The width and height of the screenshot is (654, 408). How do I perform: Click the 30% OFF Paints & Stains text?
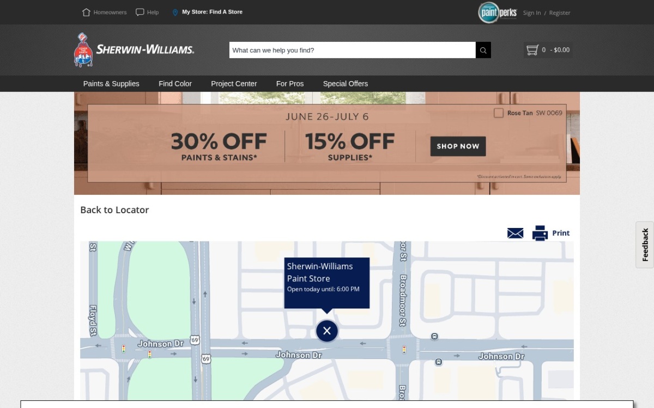click(219, 146)
